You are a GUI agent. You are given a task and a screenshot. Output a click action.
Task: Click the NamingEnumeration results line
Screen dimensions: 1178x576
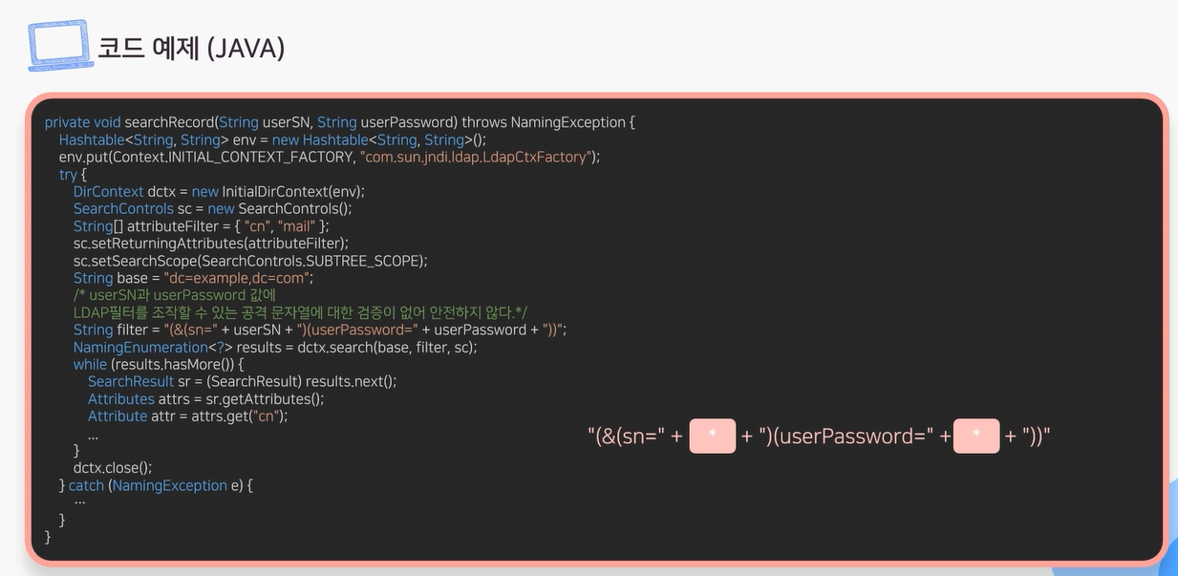(275, 347)
